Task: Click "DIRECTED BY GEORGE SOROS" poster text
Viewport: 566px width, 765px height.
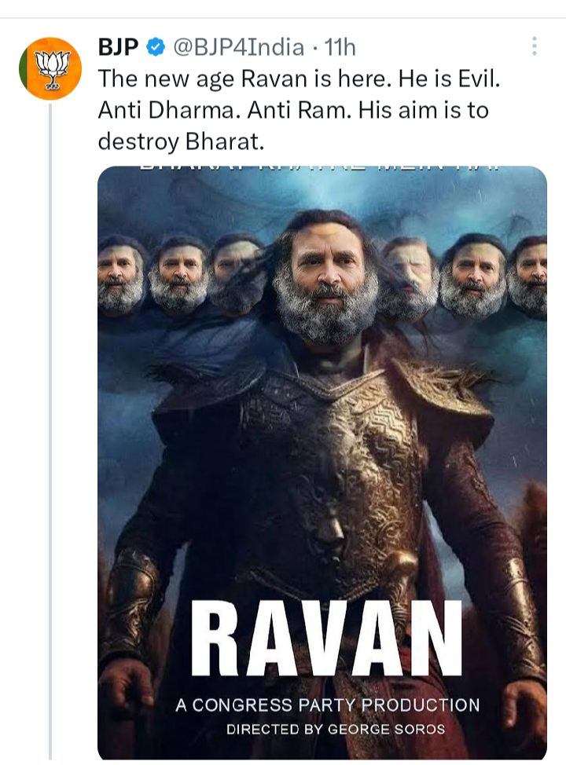Action: click(x=336, y=729)
